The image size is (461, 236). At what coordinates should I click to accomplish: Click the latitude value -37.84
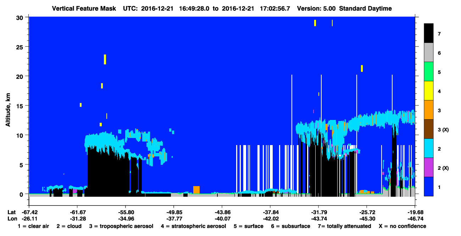click(x=270, y=212)
